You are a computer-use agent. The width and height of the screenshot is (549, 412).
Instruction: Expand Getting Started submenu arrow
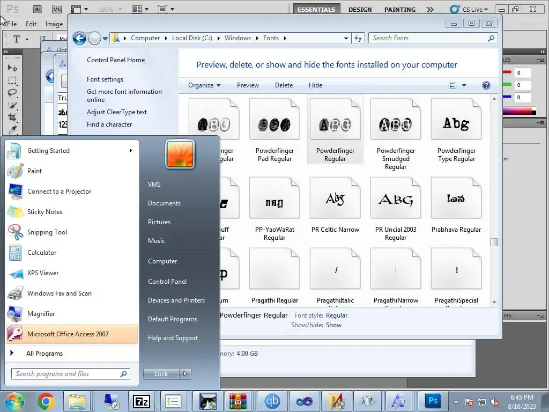pyautogui.click(x=131, y=151)
